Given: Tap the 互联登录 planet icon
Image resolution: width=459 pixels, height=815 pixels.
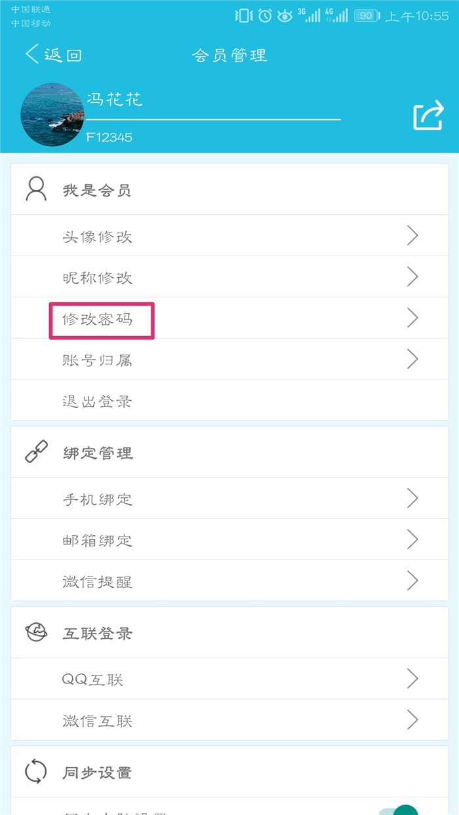Looking at the screenshot, I should coord(36,633).
